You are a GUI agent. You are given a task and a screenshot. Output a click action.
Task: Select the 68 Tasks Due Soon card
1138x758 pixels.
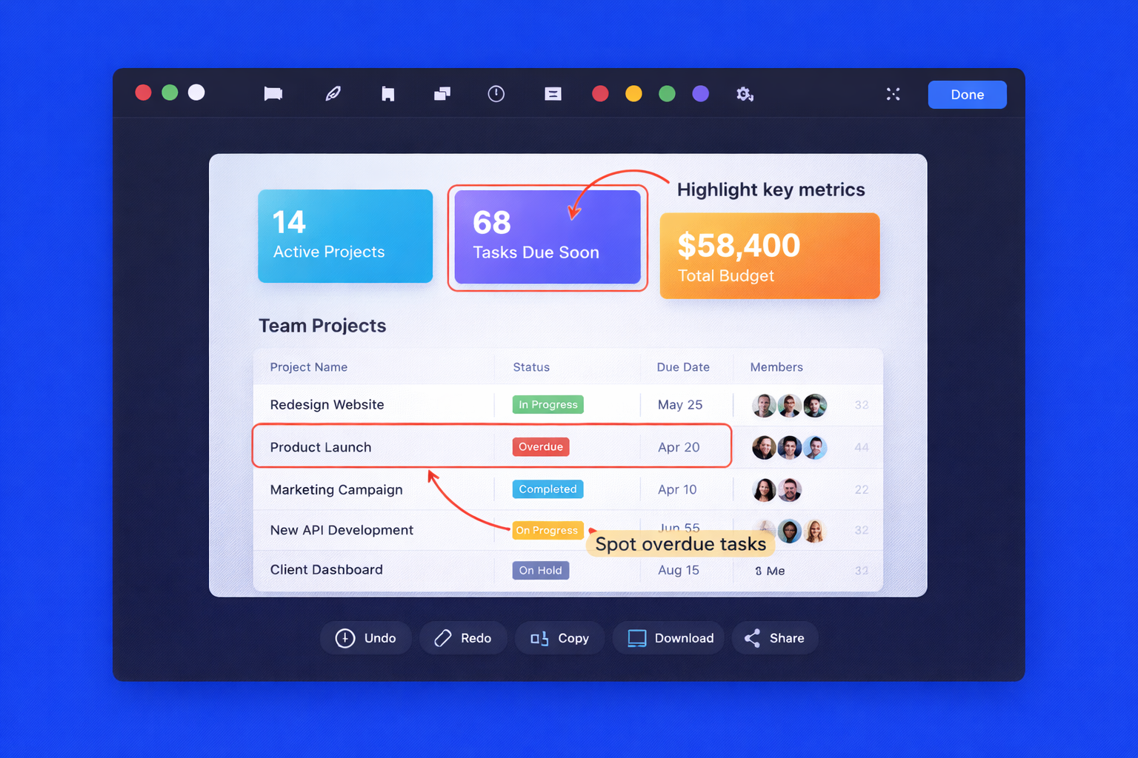(548, 237)
